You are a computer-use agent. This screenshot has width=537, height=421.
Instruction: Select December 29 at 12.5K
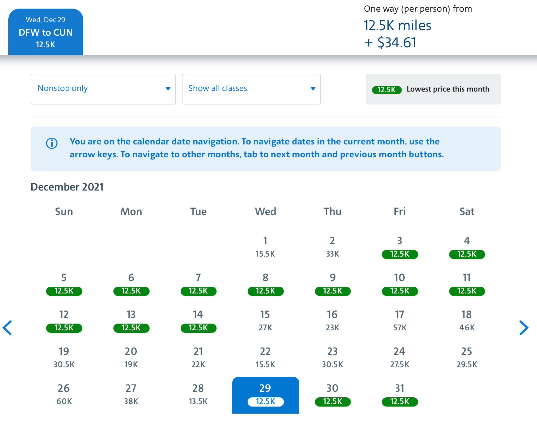coord(265,395)
